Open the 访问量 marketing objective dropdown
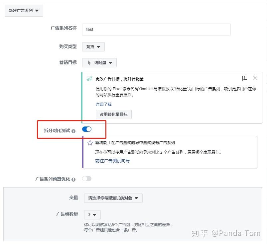The width and height of the screenshot is (267, 244). point(99,63)
